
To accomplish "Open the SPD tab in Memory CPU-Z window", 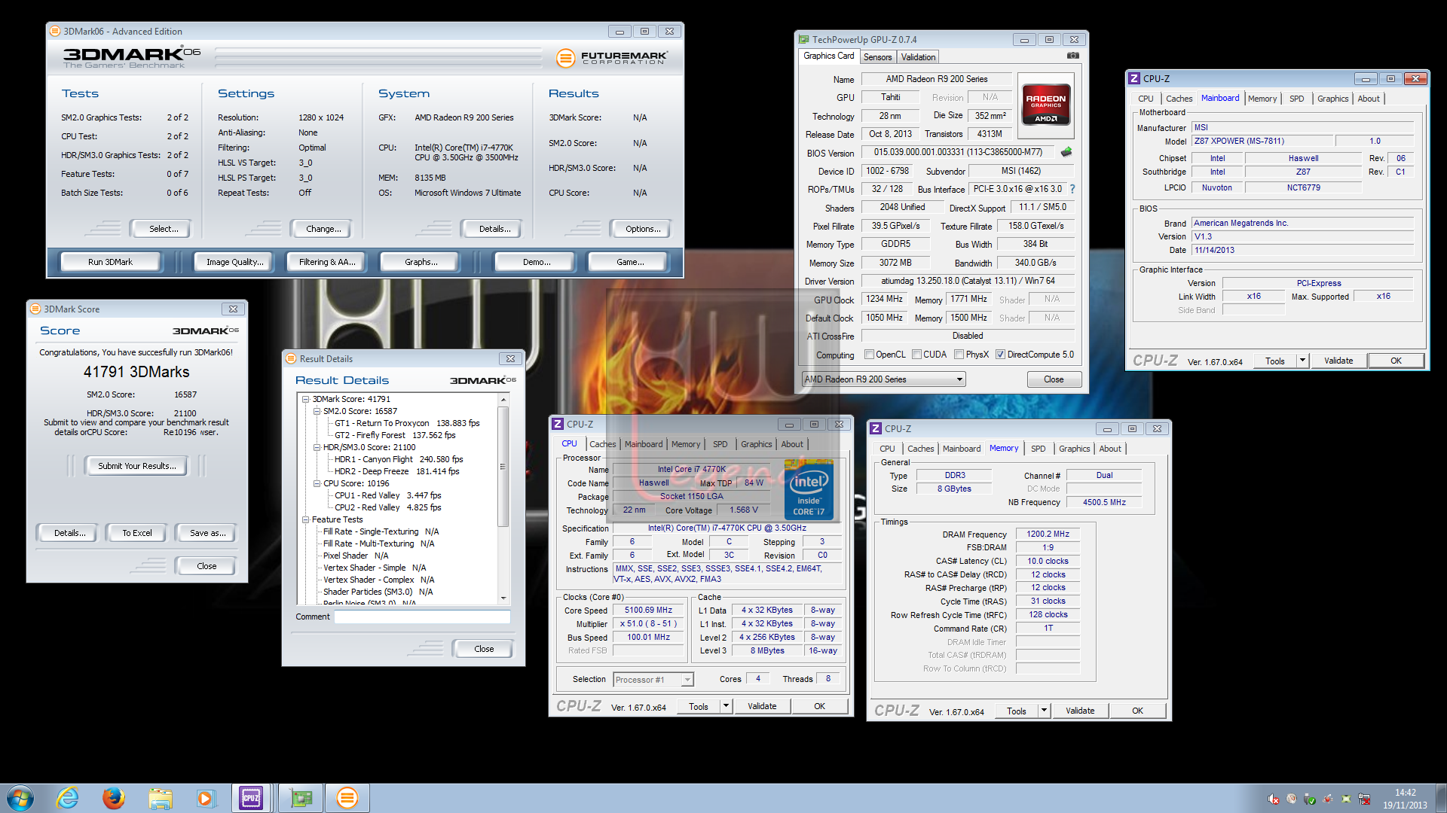I will tap(1038, 449).
